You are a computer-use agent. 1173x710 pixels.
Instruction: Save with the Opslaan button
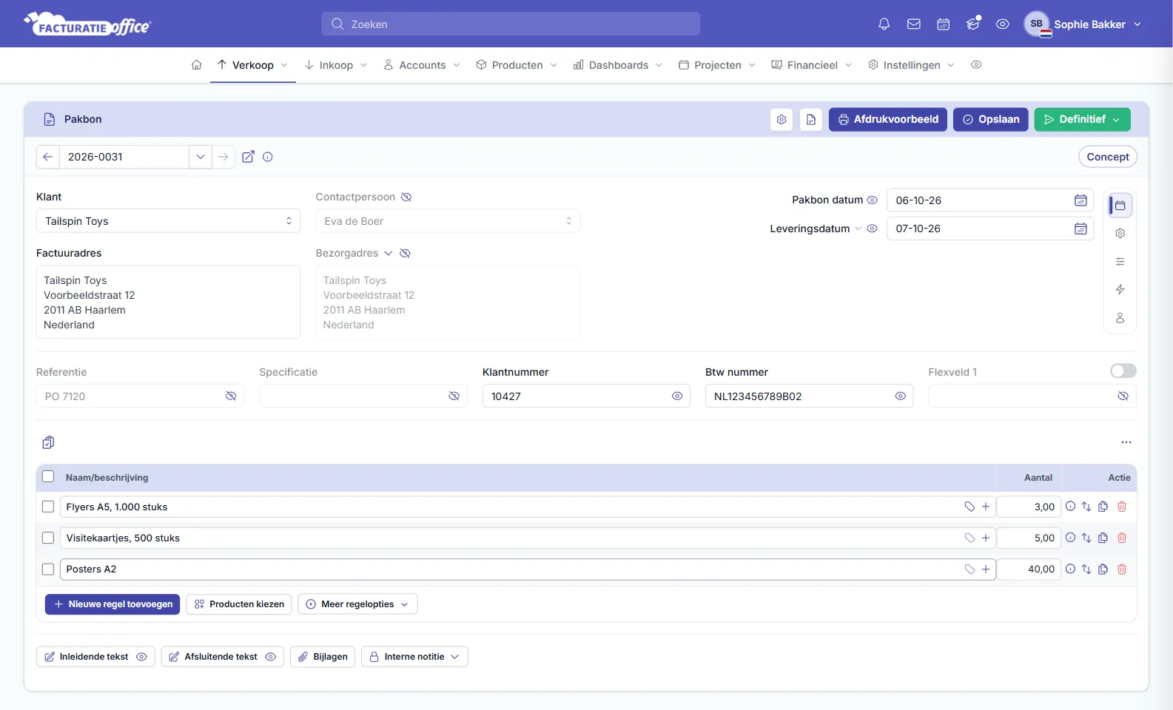(991, 120)
